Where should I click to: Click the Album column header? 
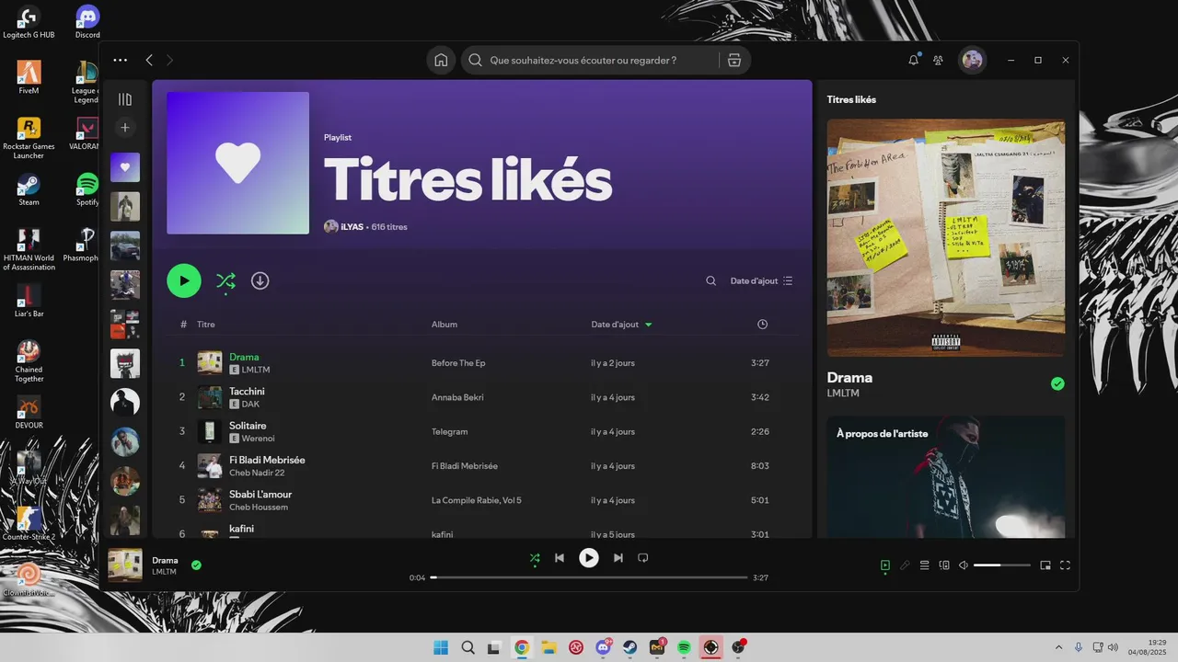[x=445, y=325]
